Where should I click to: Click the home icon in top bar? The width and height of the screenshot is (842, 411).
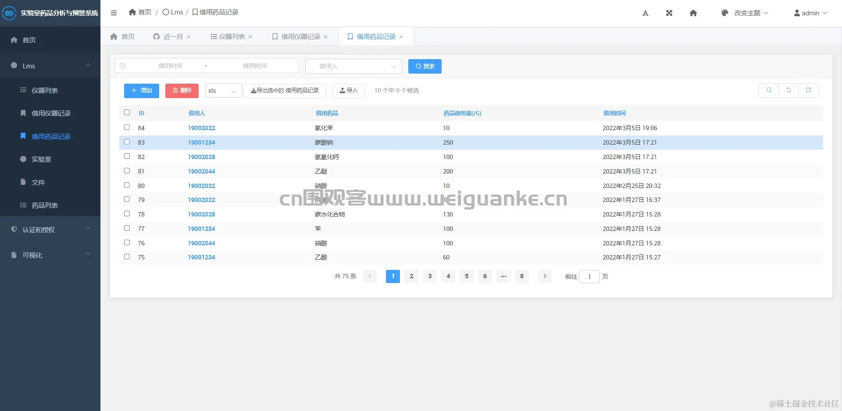tap(693, 13)
